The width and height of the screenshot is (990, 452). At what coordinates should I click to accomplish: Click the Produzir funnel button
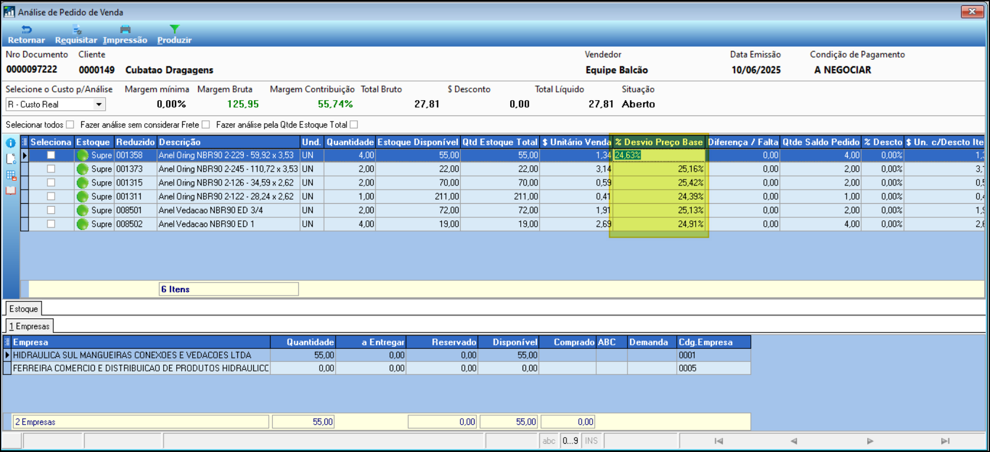[174, 35]
